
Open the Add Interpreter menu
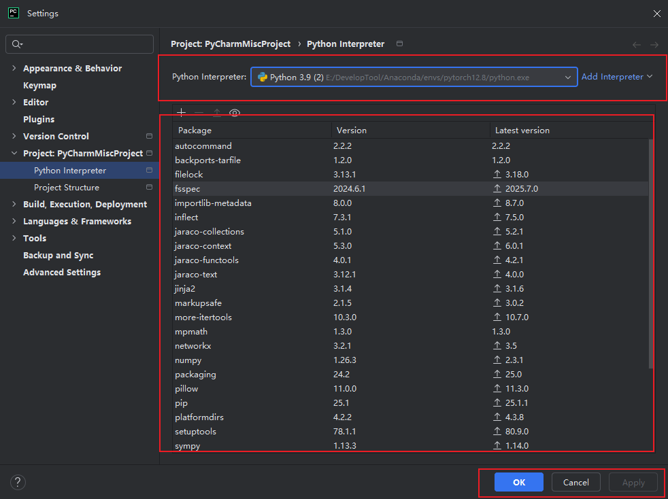617,77
